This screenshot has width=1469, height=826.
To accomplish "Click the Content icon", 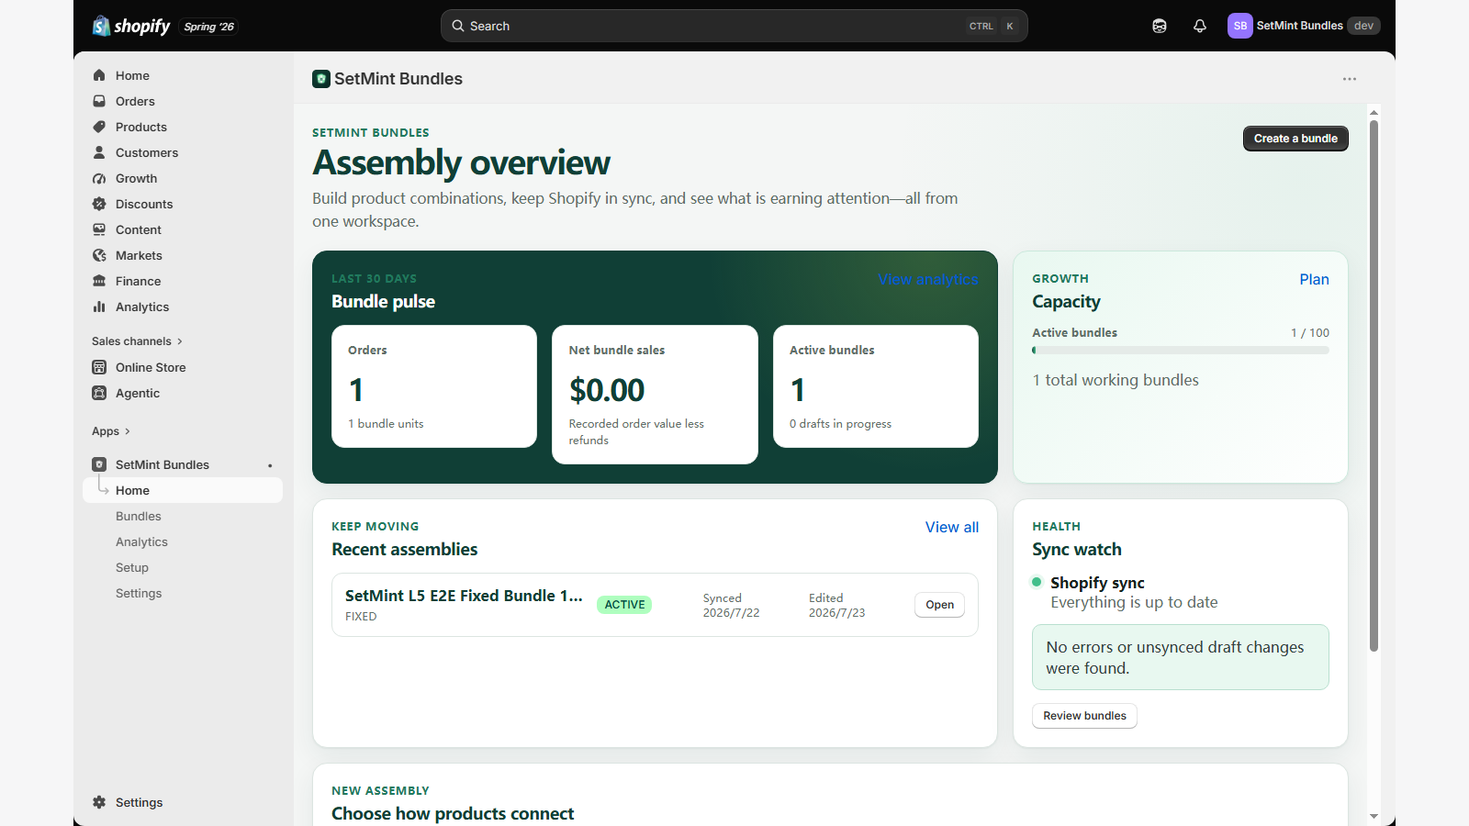I will pos(99,229).
